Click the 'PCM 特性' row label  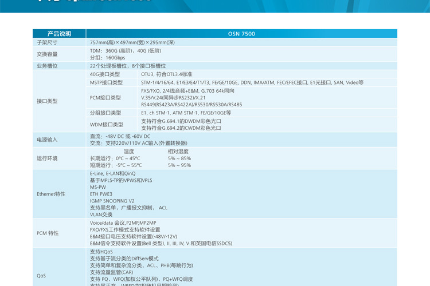click(x=48, y=233)
